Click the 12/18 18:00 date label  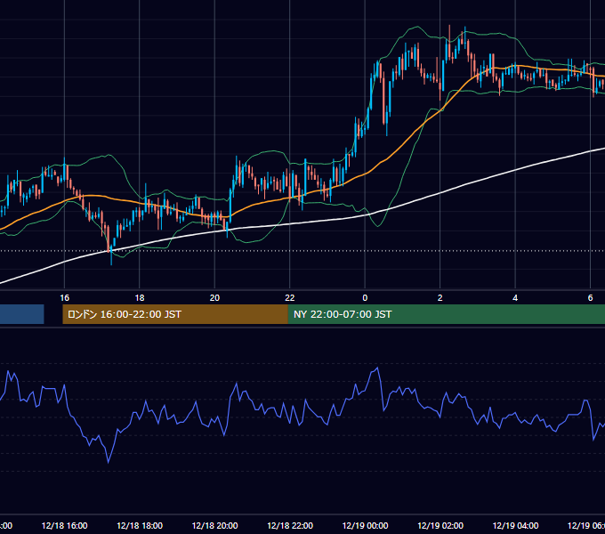pos(140,525)
